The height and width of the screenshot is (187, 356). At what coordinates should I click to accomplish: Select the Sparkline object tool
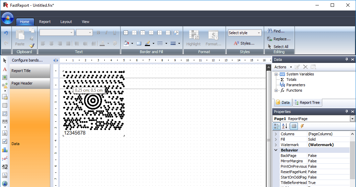(x=4, y=158)
